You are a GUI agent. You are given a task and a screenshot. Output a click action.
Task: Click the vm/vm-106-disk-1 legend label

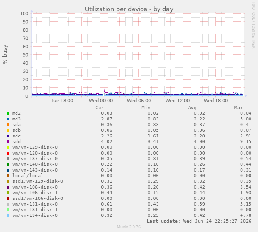pyautogui.click(x=35, y=193)
